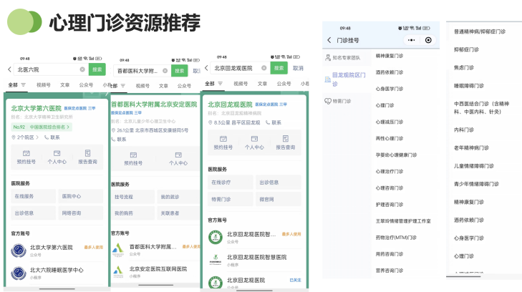
Task: Expand the 2个院区 campus list
Action: pyautogui.click(x=26, y=137)
